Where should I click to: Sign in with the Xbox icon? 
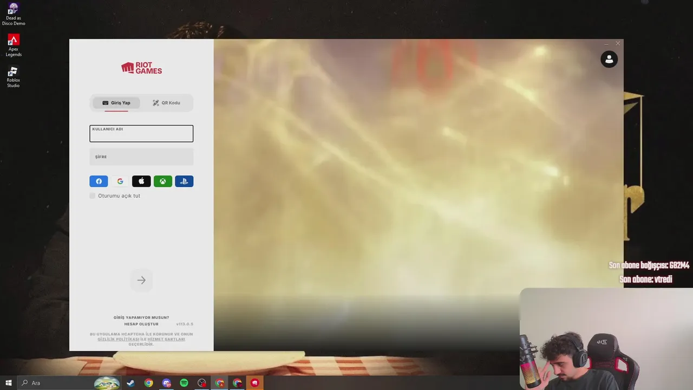[163, 181]
